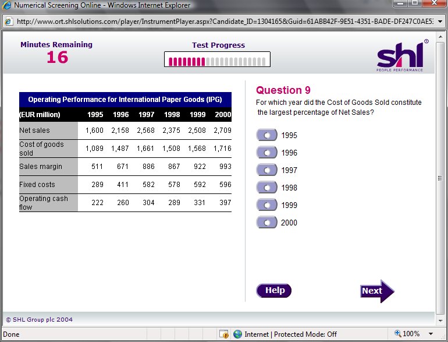Click the test progress bar
This screenshot has height=342, width=448.
pyautogui.click(x=217, y=59)
